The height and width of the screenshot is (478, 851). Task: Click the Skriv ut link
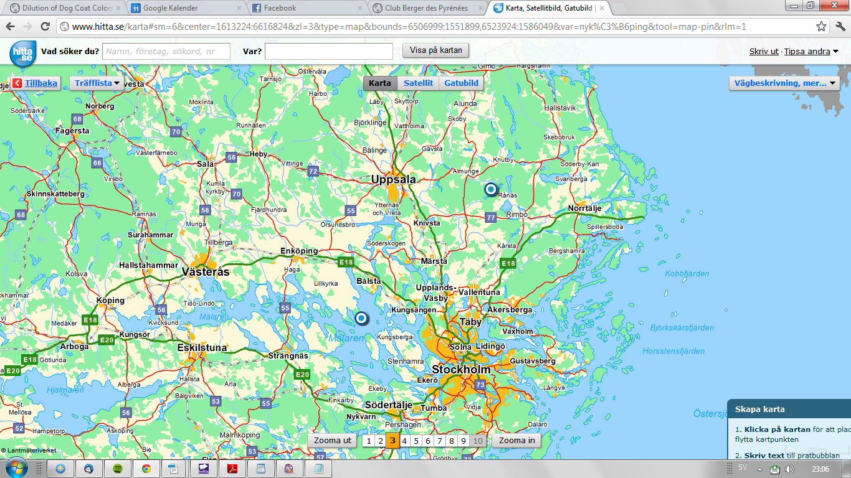tap(764, 51)
